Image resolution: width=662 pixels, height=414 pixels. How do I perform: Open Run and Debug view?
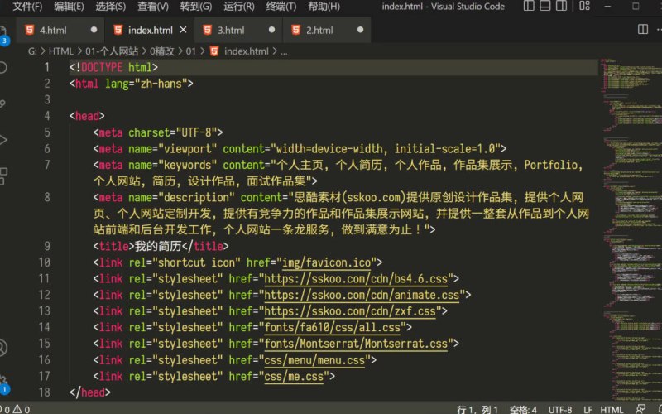click(3, 139)
